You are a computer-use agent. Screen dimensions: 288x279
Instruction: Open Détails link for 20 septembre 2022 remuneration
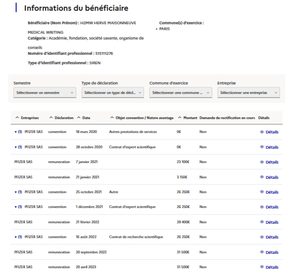[269, 252]
